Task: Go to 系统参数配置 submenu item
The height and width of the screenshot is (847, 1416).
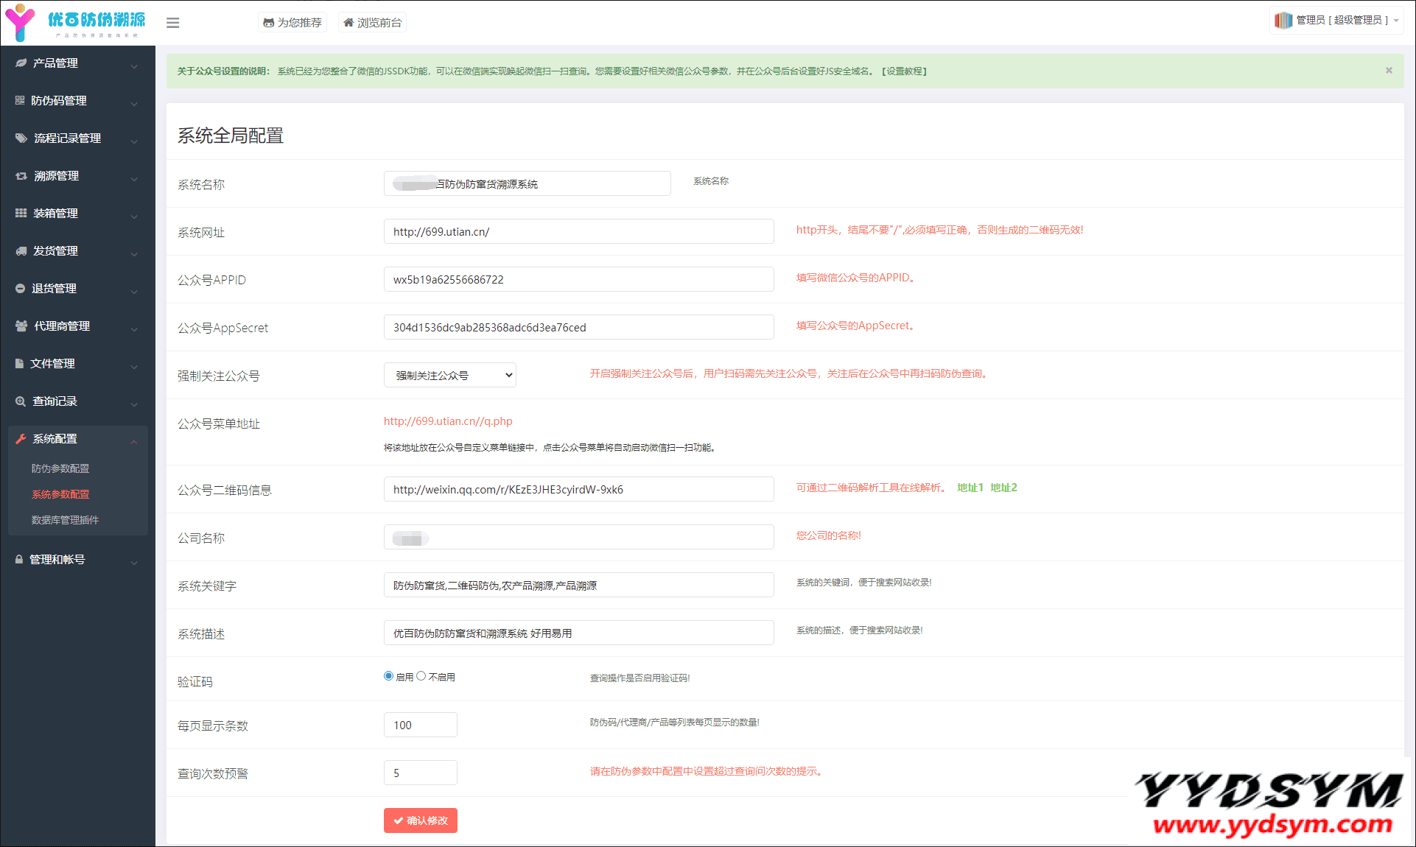Action: [x=60, y=494]
